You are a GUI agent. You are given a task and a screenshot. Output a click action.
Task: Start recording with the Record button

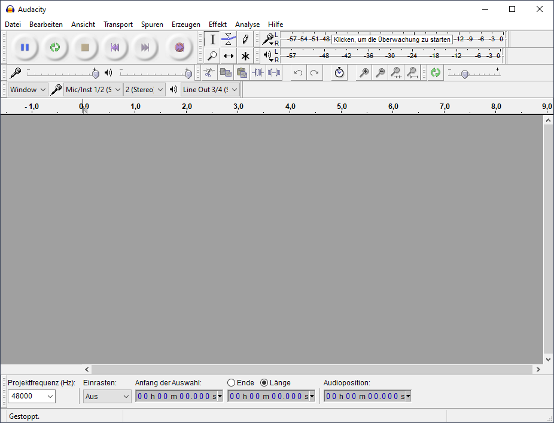point(179,47)
